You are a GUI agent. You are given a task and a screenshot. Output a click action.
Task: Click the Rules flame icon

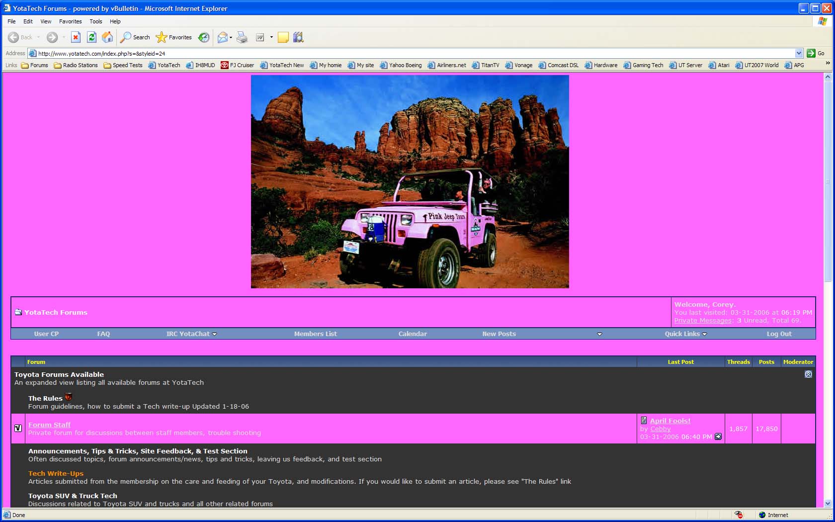coord(69,397)
